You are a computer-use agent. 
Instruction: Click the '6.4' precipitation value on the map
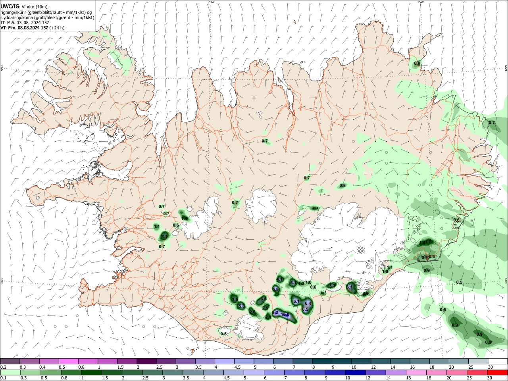click(308, 303)
